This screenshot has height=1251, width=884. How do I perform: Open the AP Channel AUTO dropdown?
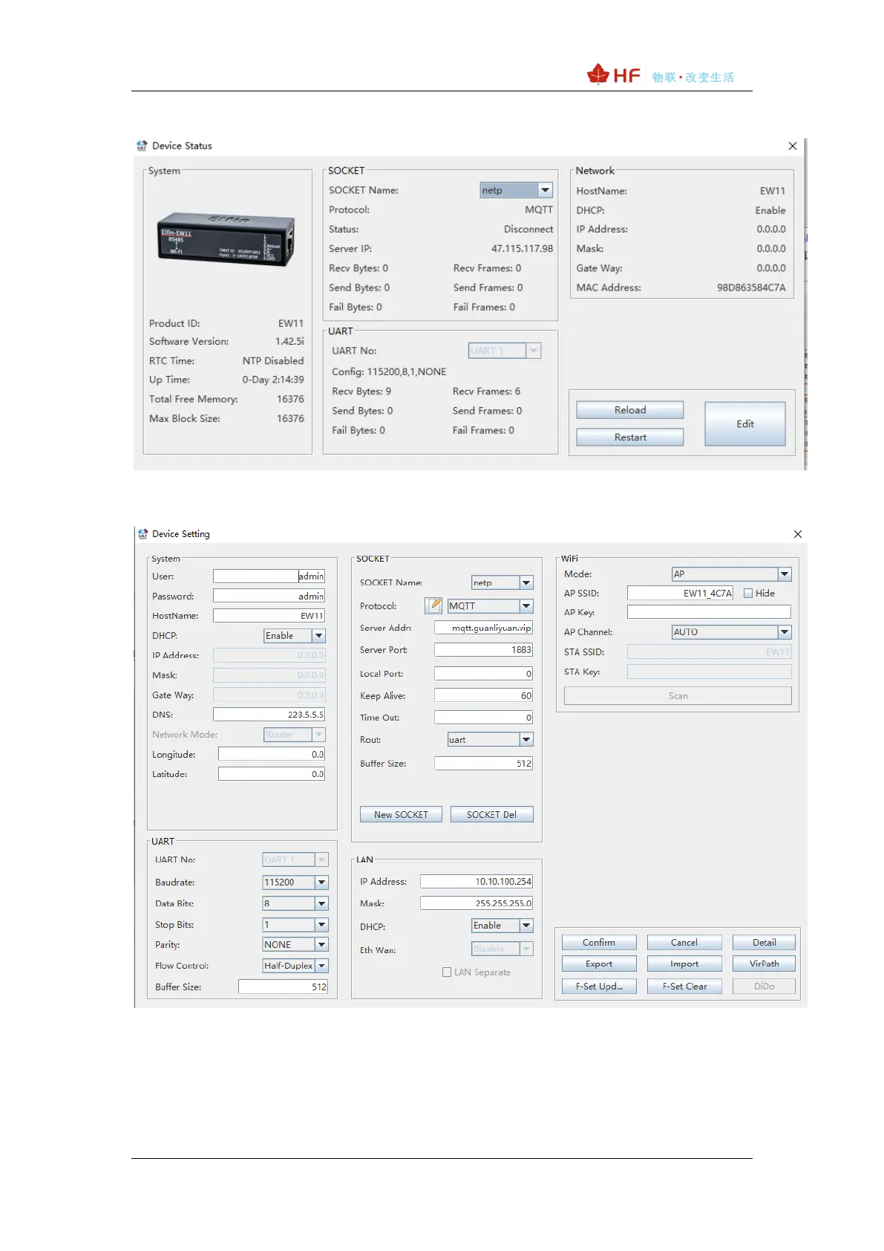click(x=732, y=632)
